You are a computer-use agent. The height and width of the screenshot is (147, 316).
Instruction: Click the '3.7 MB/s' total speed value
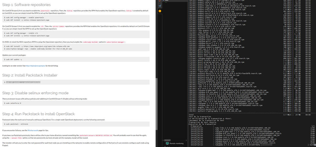287,115
